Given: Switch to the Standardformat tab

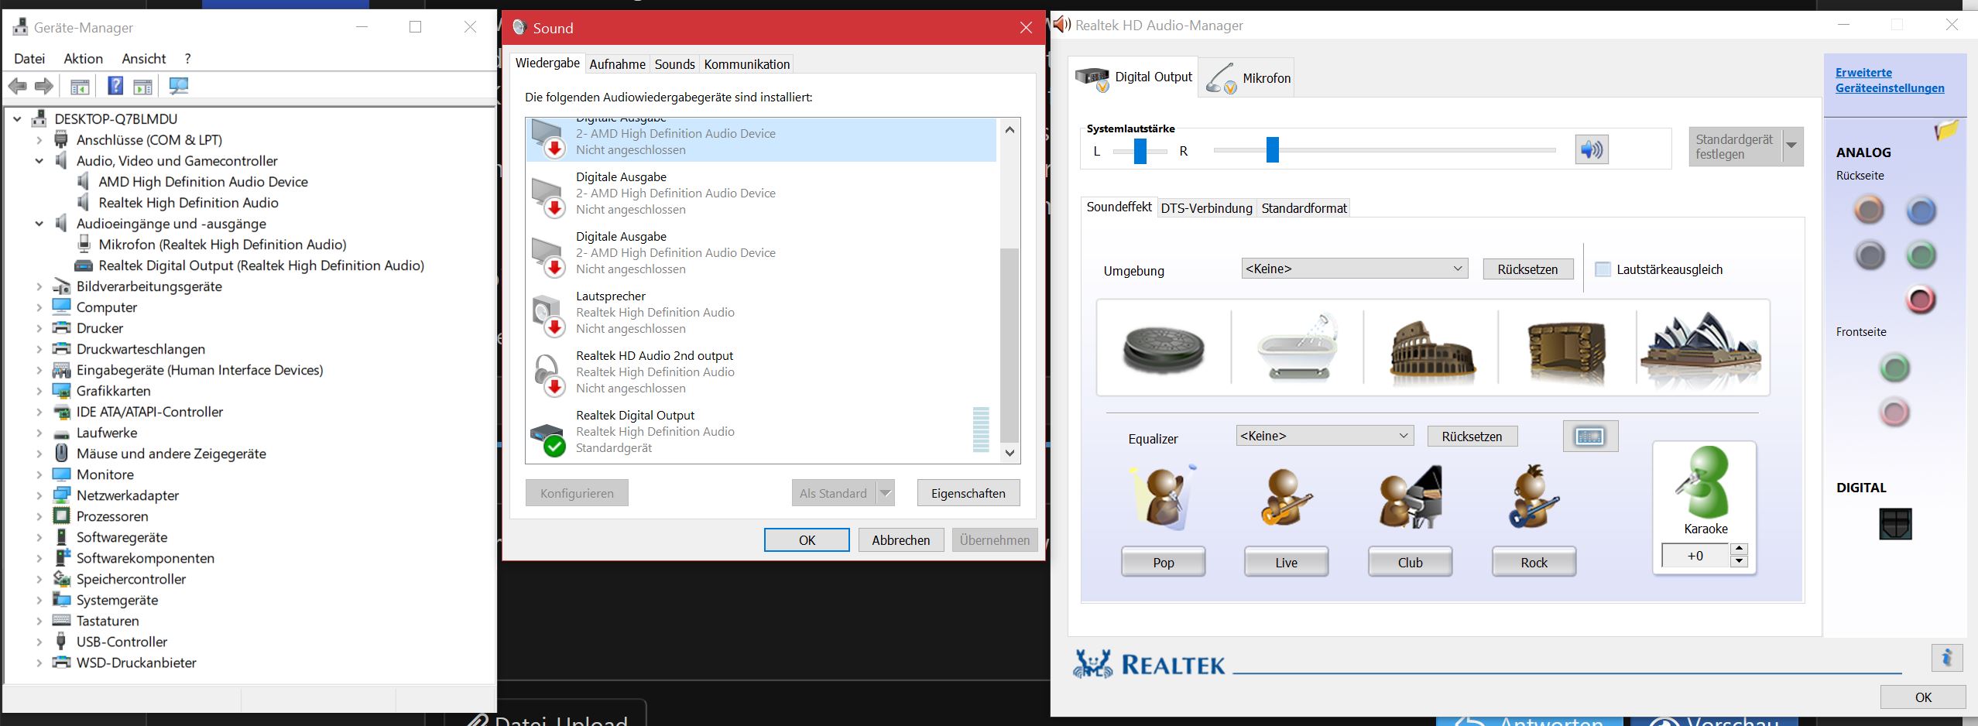Looking at the screenshot, I should pos(1304,208).
